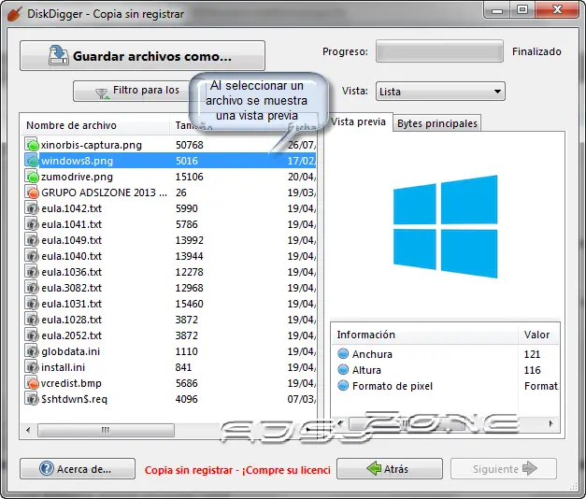Select the globdata.ini file name

click(71, 351)
